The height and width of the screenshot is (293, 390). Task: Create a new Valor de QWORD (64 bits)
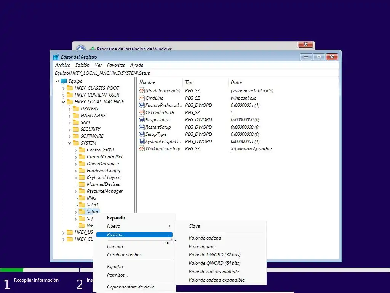[221, 263]
